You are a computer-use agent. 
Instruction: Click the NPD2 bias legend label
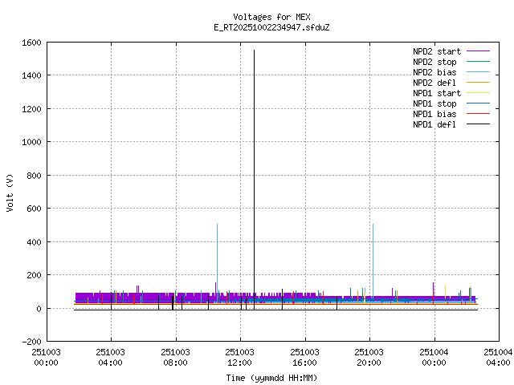point(434,72)
